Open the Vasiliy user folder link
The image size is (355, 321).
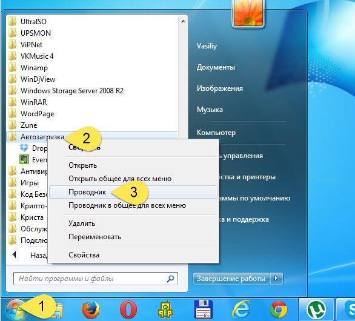pyautogui.click(x=207, y=46)
